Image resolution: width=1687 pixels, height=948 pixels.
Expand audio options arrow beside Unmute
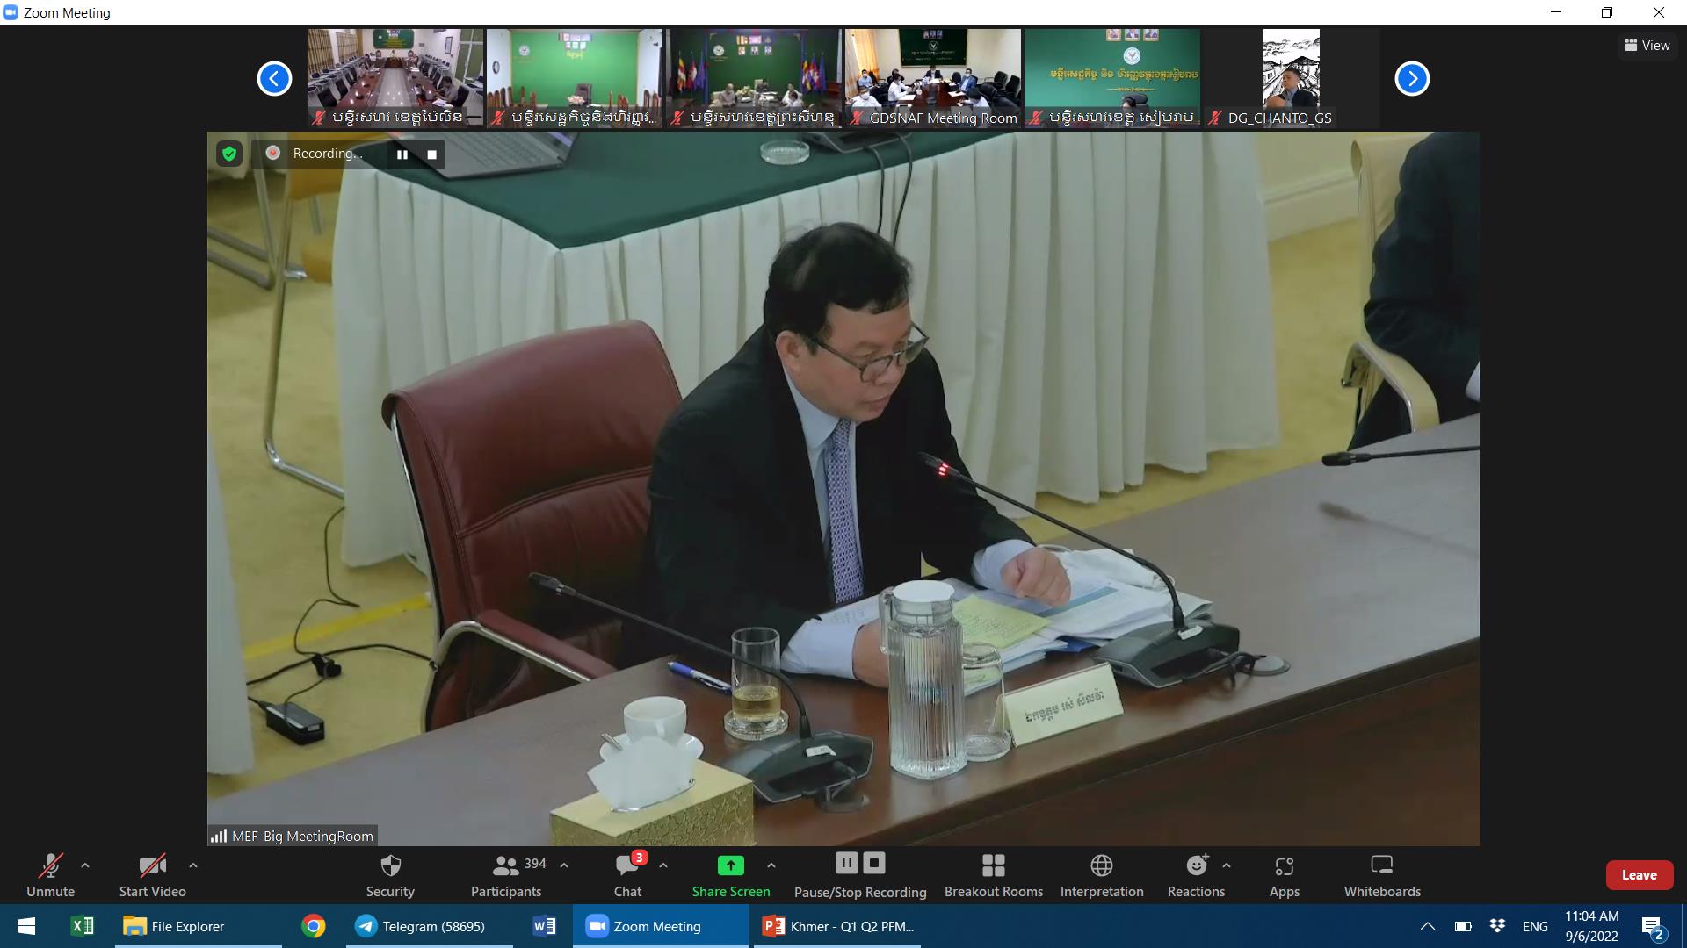coord(85,865)
